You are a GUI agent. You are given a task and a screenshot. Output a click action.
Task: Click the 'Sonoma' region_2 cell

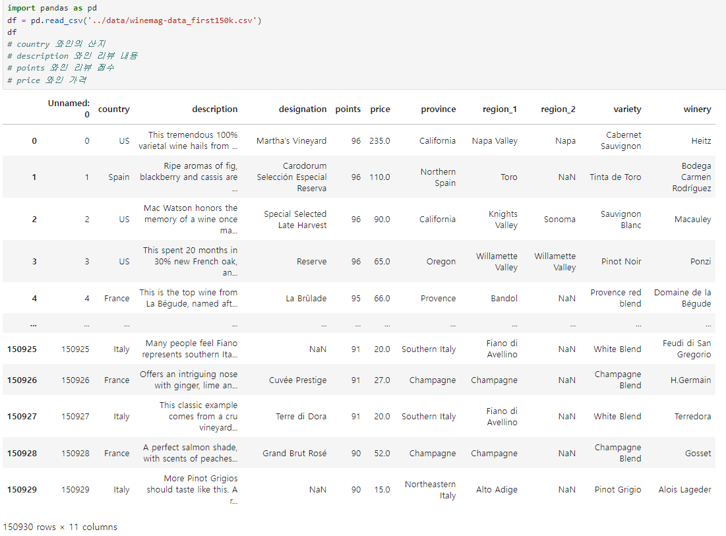[560, 220]
